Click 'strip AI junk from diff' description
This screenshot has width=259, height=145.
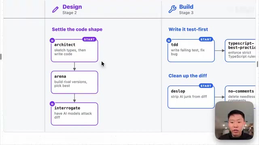(189, 97)
